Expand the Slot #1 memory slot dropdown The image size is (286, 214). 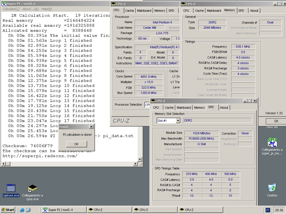click(178, 121)
